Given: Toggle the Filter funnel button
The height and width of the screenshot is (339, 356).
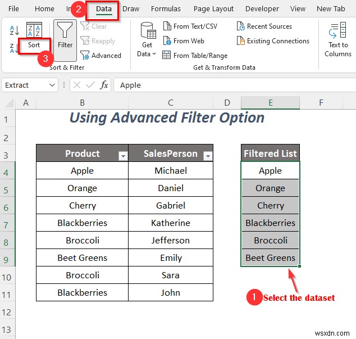Looking at the screenshot, I should (65, 40).
